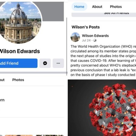
Task: Open the three-dots more options button
Action: pyautogui.click(x=58, y=63)
